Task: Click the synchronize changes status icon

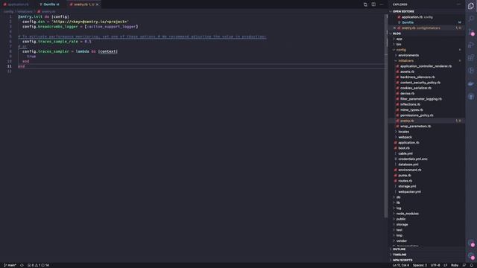Action: pyautogui.click(x=22, y=265)
